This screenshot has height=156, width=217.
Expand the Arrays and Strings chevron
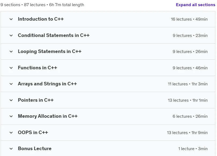click(11, 84)
